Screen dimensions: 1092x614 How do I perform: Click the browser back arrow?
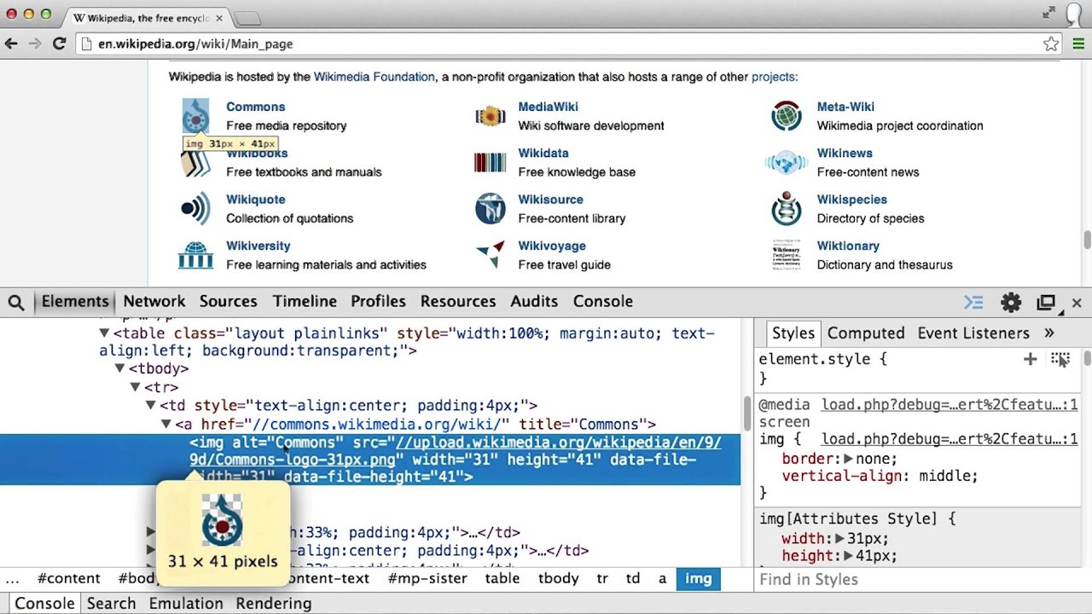[11, 43]
